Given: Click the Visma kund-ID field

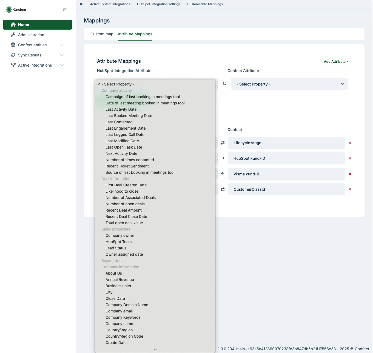Looking at the screenshot, I should click(x=287, y=174).
